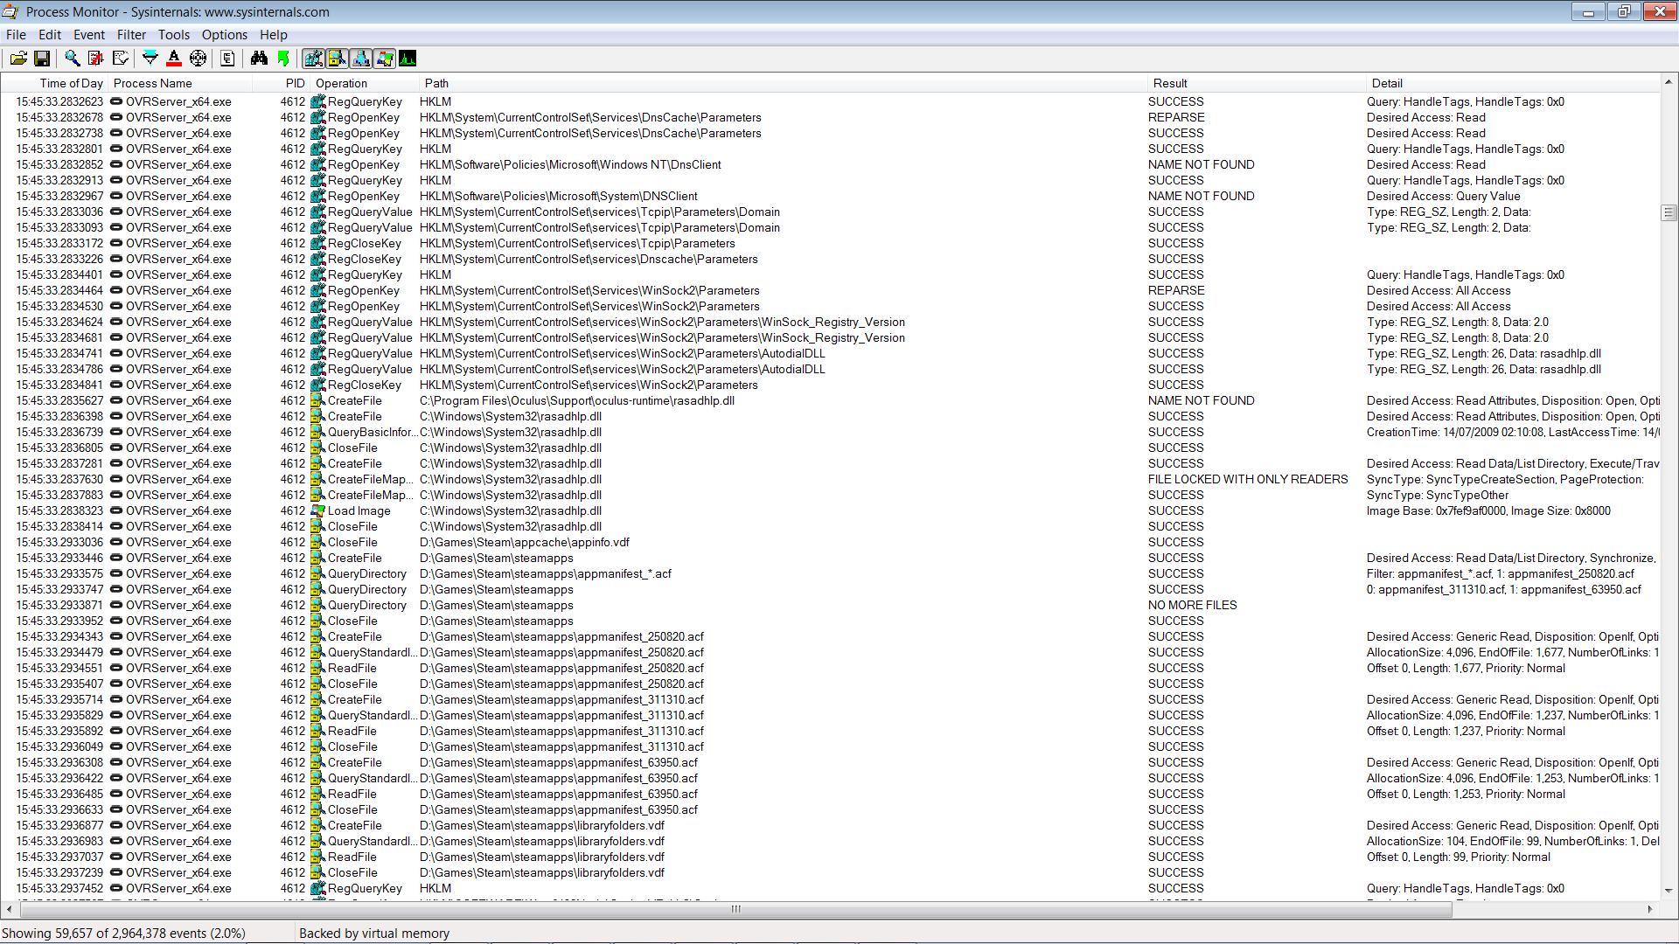Select the Microsoft\System\DNSClient registry path

pyautogui.click(x=559, y=197)
